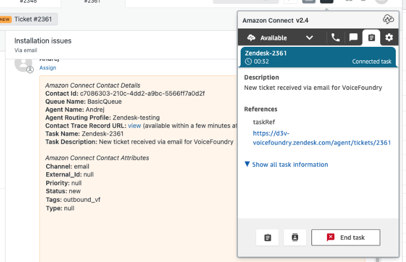
Task: Select the tasks clipboard tab
Action: pos(371,38)
